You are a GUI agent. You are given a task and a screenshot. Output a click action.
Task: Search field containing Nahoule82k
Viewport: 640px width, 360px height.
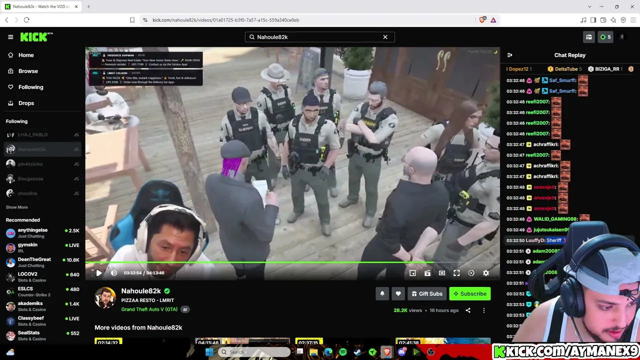pyautogui.click(x=319, y=37)
